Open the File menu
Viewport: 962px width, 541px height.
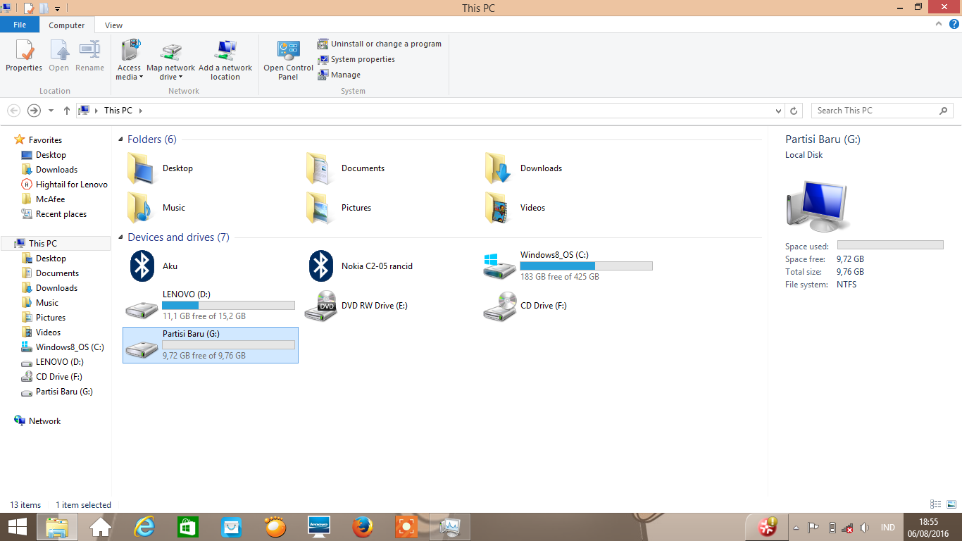click(x=20, y=25)
